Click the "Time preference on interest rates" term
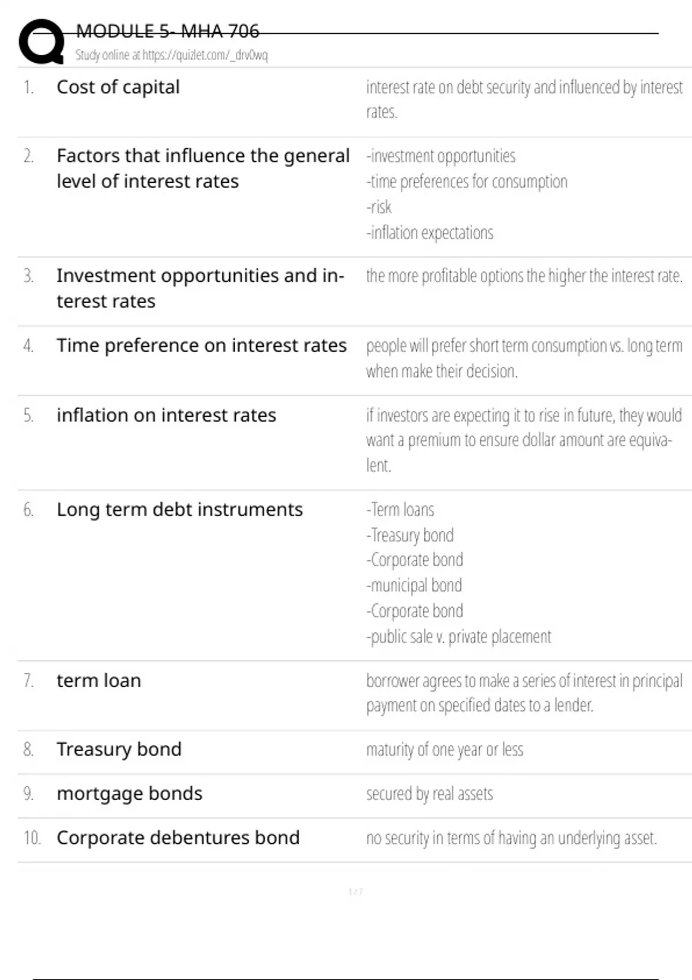 [201, 345]
